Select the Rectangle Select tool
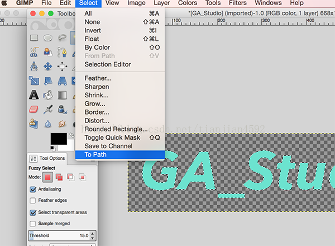 click(34, 38)
